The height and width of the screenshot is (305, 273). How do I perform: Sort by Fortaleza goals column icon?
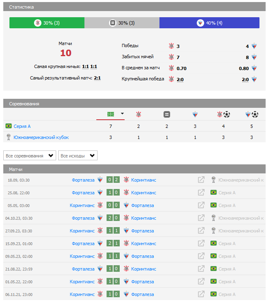(252, 114)
